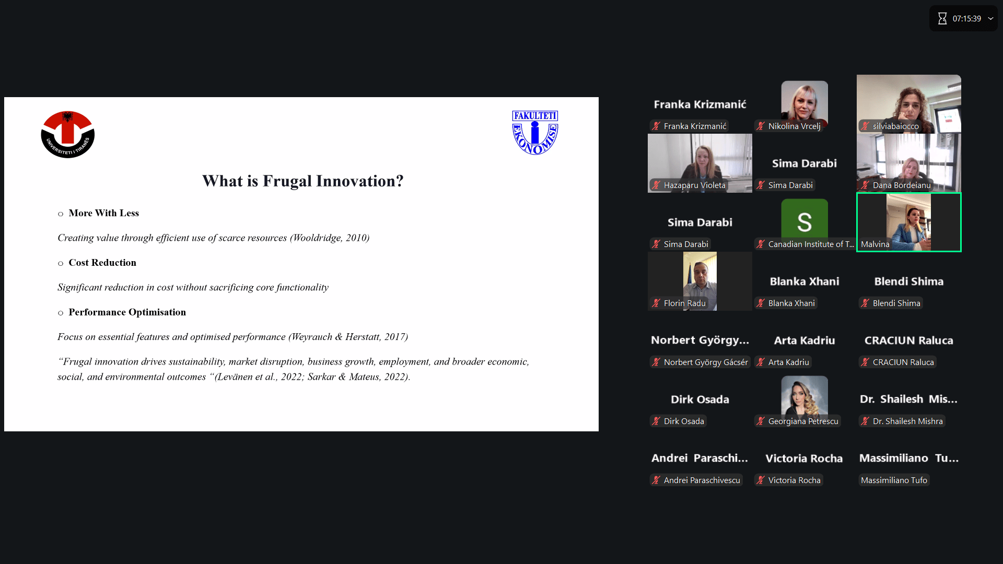The image size is (1003, 564).
Task: Click silviabaiocco's muted microphone icon
Action: [x=865, y=126]
